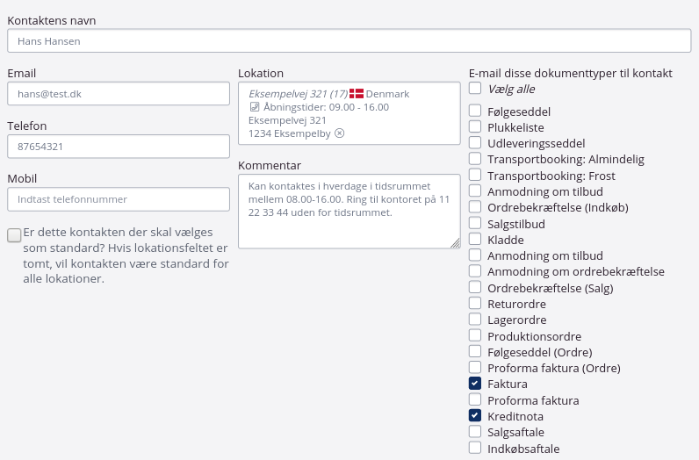The height and width of the screenshot is (460, 699).
Task: Uncheck the Faktura checkbox
Action: click(475, 385)
